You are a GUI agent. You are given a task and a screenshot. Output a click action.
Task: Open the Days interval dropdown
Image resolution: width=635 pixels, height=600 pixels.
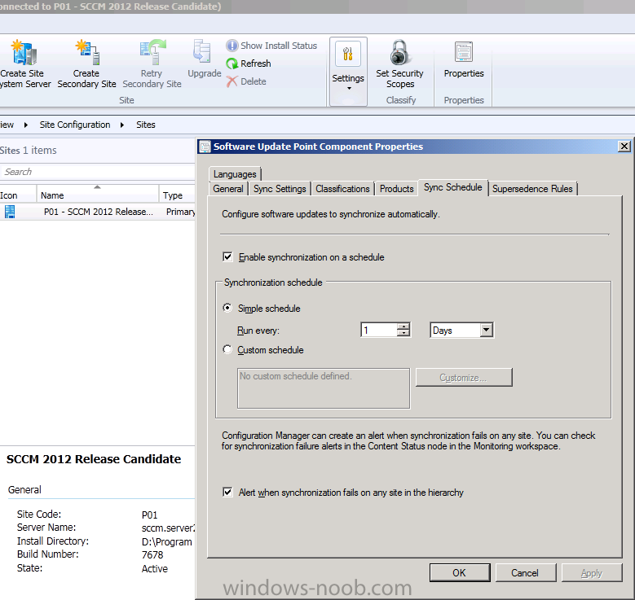(x=487, y=331)
